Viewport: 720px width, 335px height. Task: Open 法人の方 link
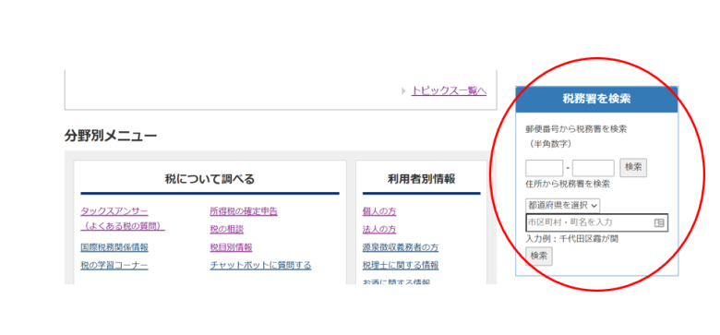pos(379,229)
